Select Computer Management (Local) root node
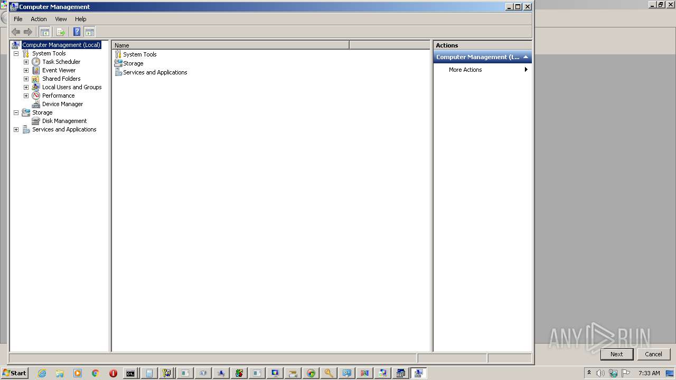The width and height of the screenshot is (676, 380). point(61,45)
